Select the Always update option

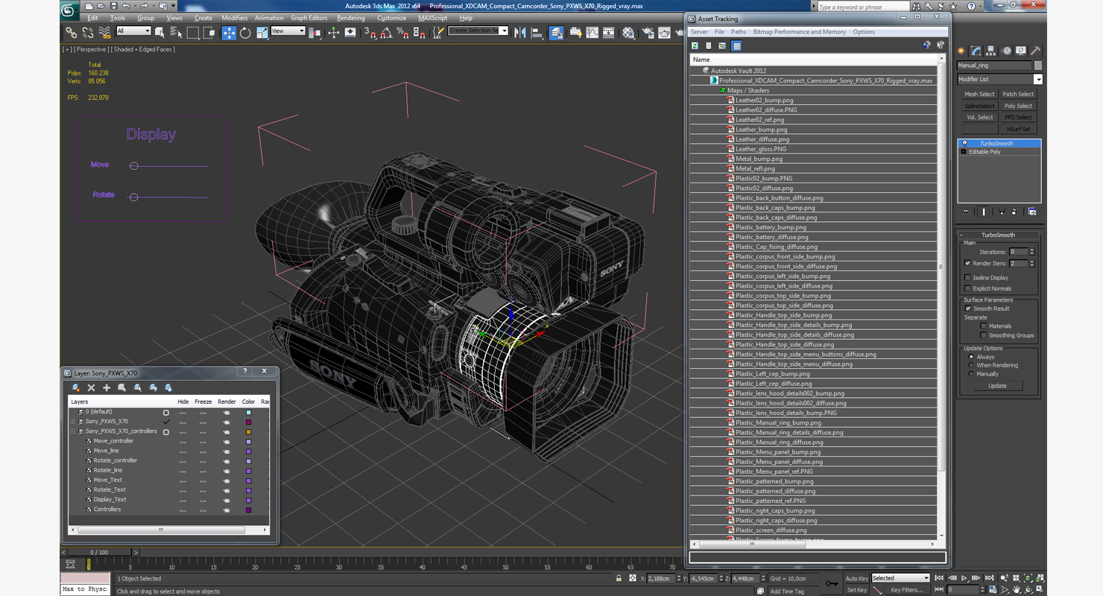[x=971, y=357]
